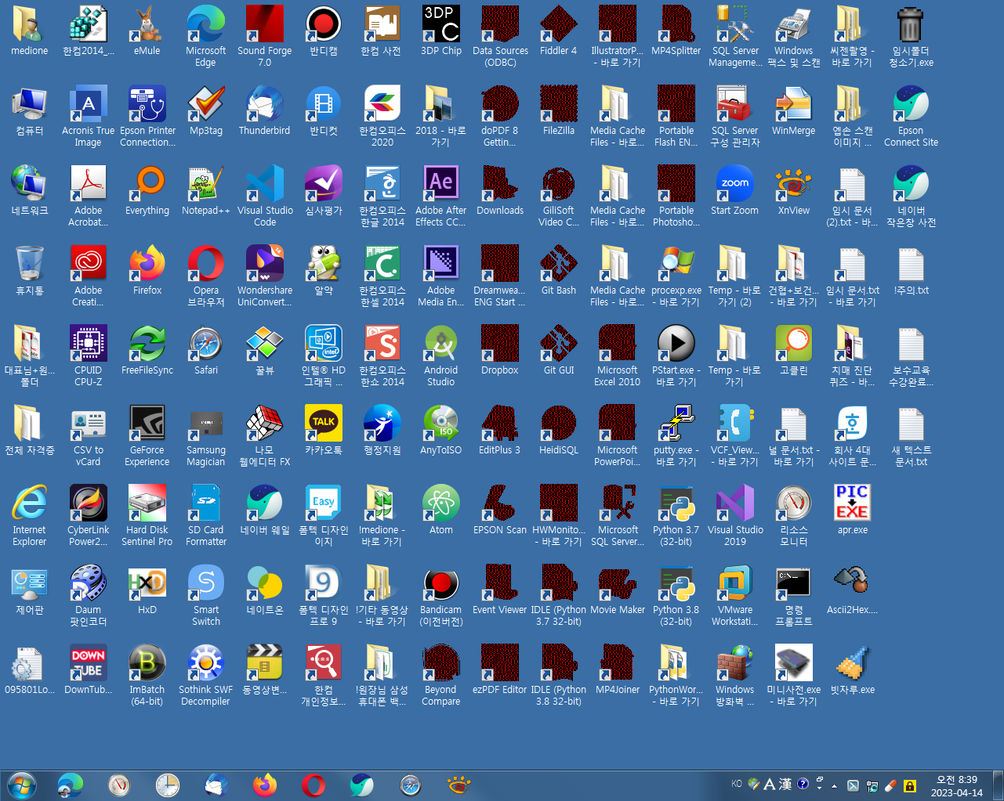This screenshot has width=1004, height=801.
Task: Launch the Everything search tool
Action: (147, 190)
